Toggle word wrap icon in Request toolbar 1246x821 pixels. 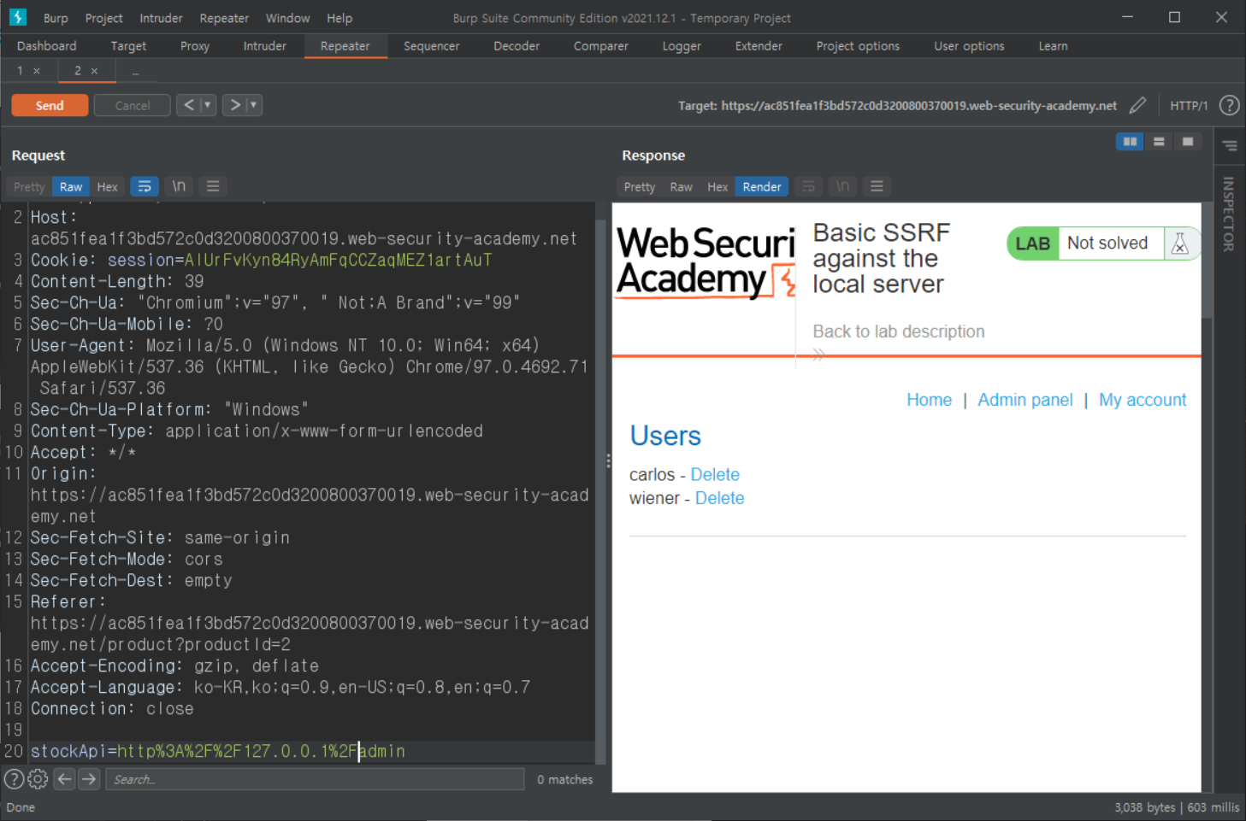145,186
